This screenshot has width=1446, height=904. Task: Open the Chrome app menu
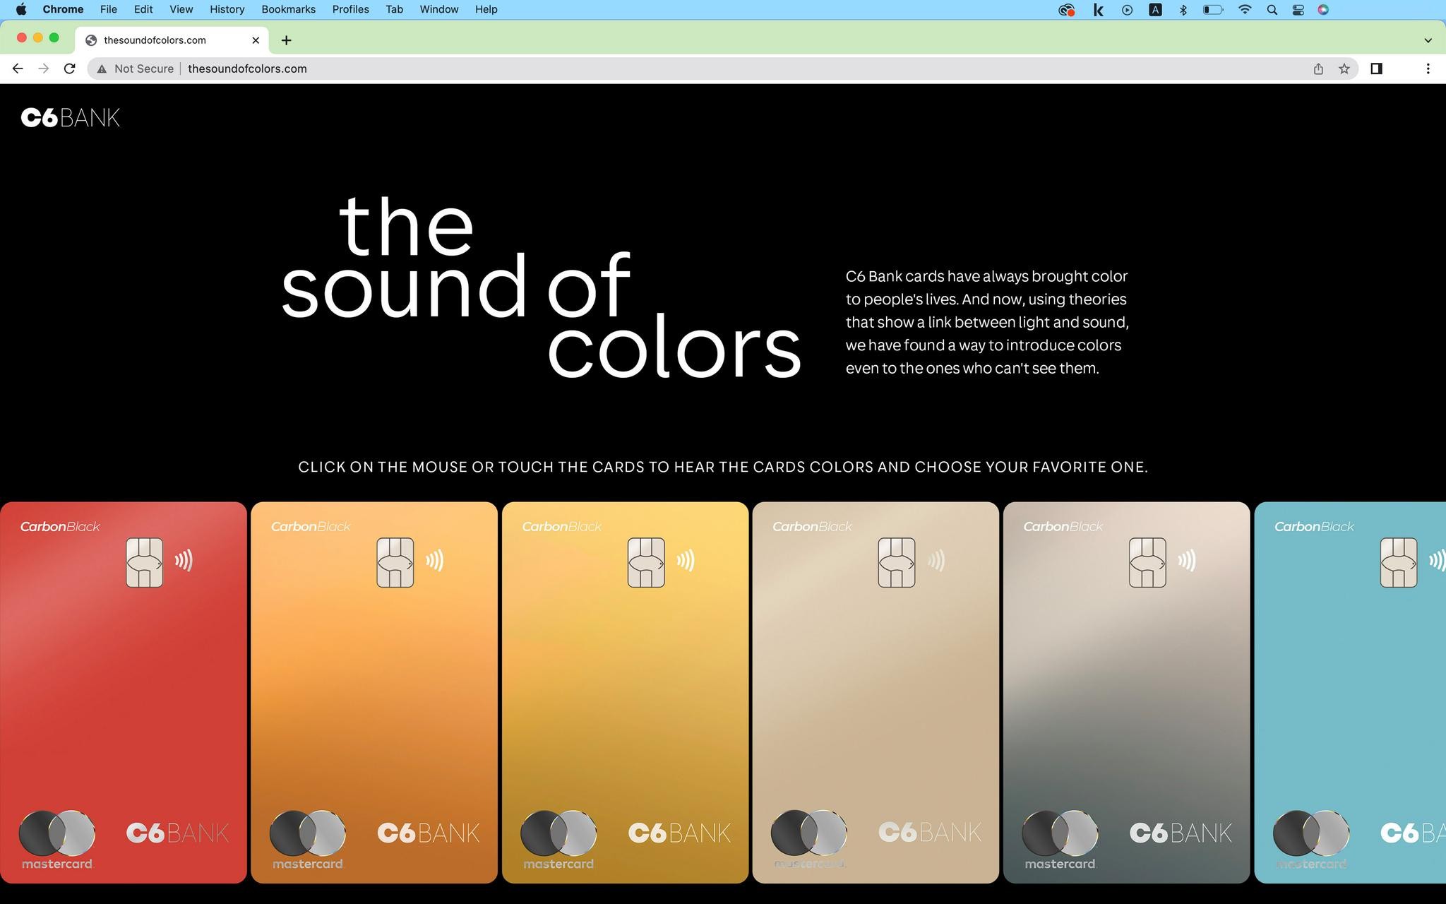pos(63,9)
